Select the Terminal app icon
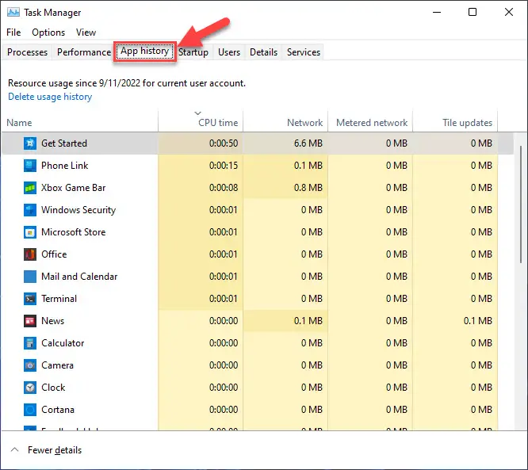 [29, 299]
